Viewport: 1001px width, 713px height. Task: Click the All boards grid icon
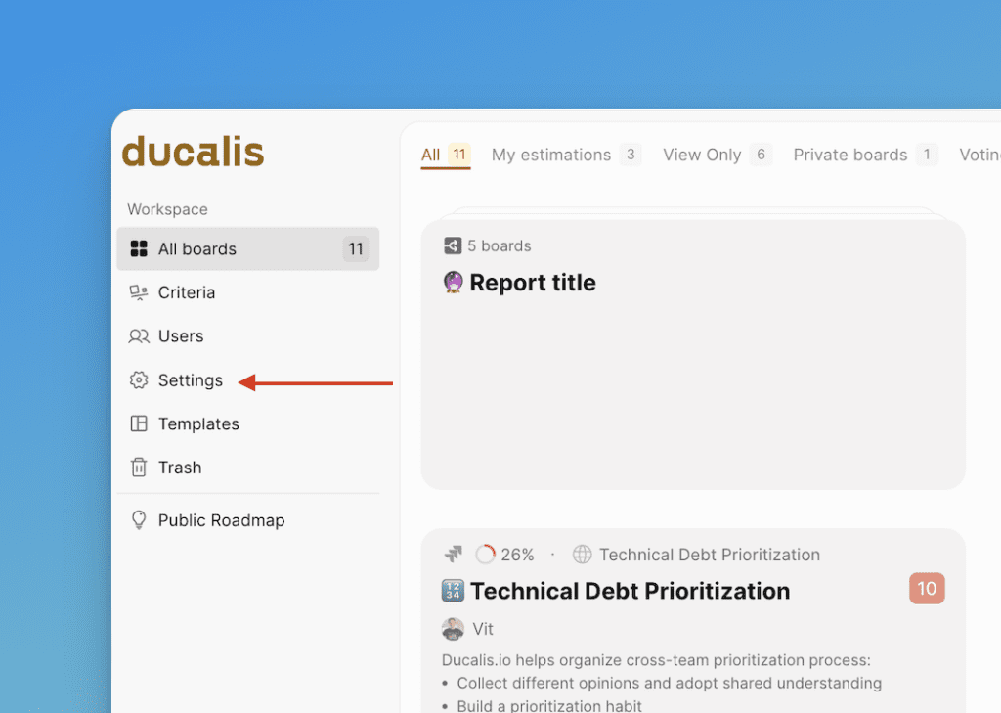coord(139,249)
